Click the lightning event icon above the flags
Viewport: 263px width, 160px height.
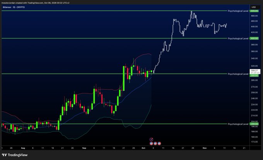point(151,140)
